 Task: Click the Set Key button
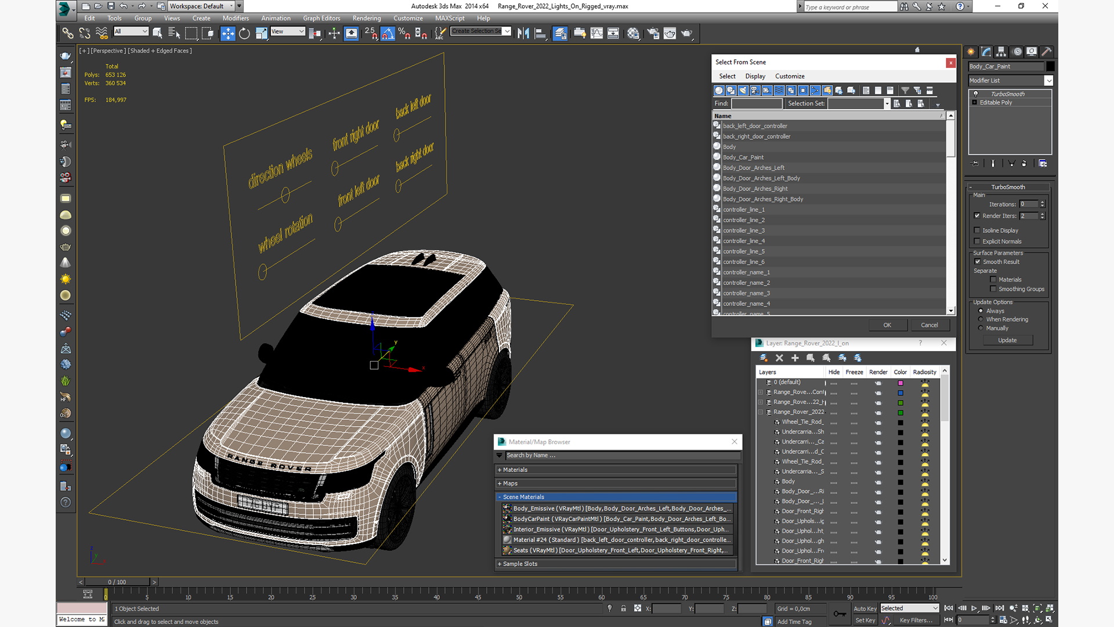pyautogui.click(x=865, y=621)
